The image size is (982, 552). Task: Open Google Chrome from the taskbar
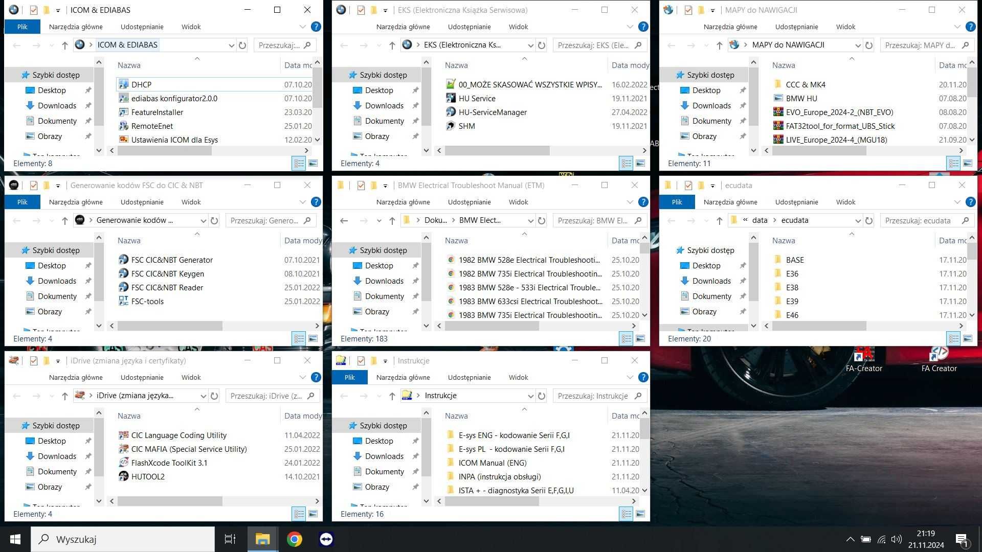click(x=295, y=539)
